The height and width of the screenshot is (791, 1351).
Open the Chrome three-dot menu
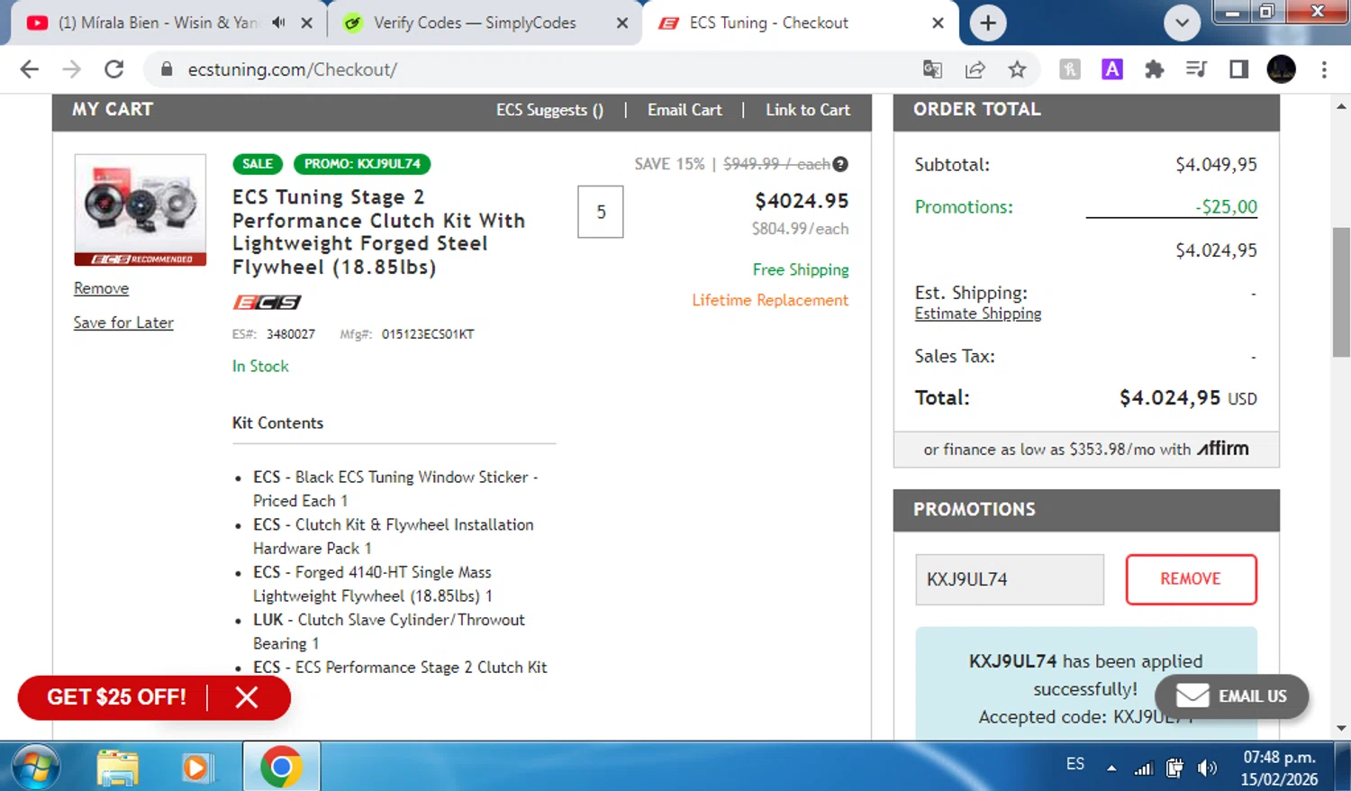coord(1324,69)
